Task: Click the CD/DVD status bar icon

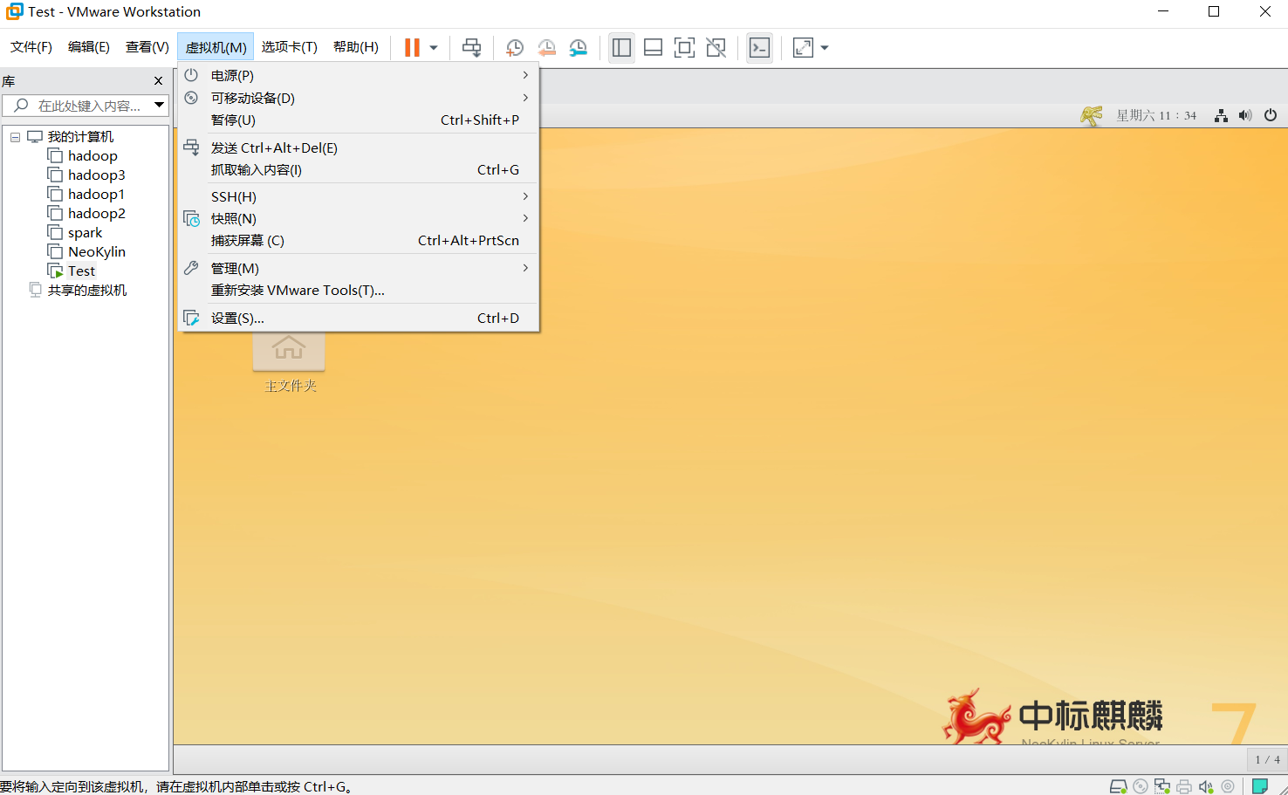Action: [x=1141, y=786]
